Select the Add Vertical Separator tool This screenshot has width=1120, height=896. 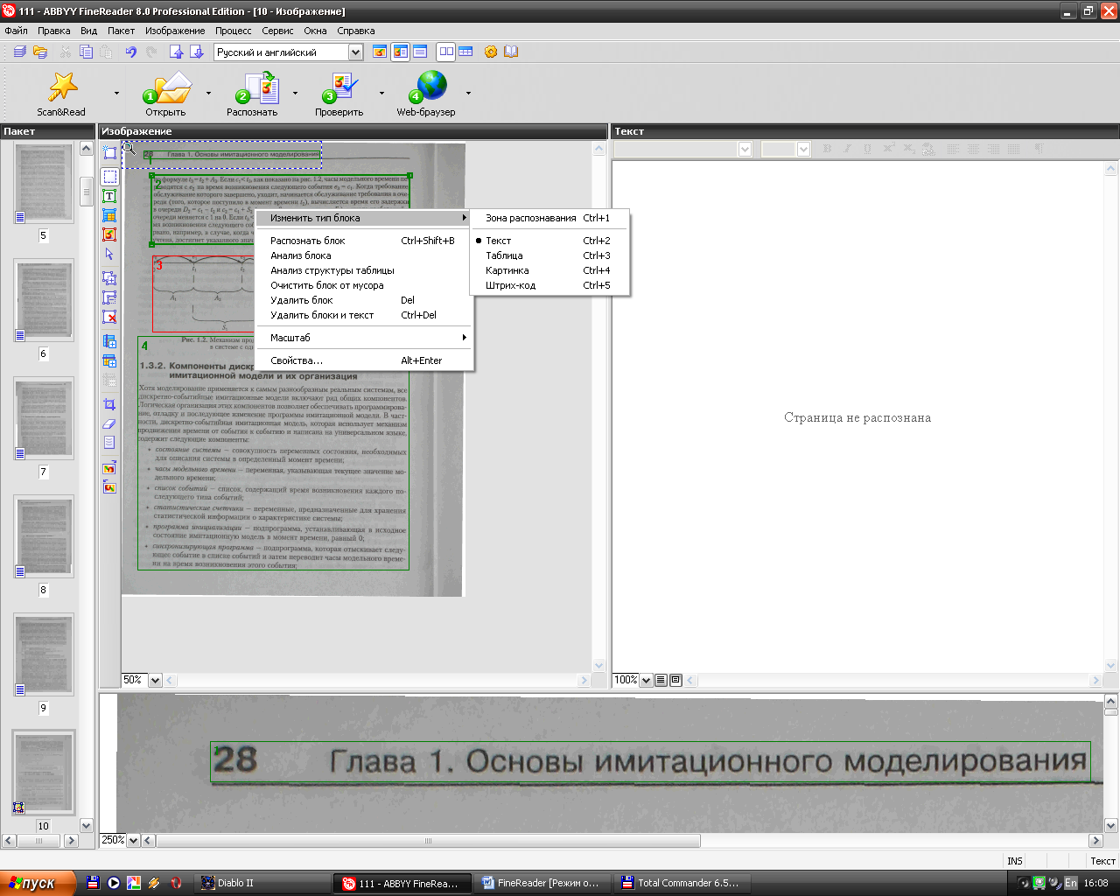109,341
